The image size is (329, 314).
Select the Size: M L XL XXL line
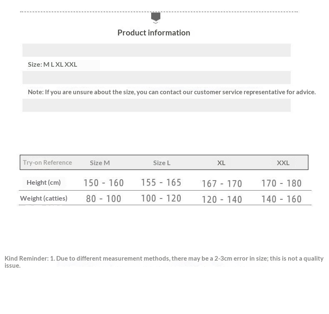coord(52,64)
